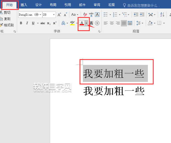Sort text with A-Z icon
This screenshot has width=171, height=143.
coord(162,15)
